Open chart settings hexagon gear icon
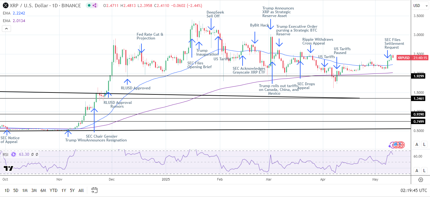 (421, 180)
